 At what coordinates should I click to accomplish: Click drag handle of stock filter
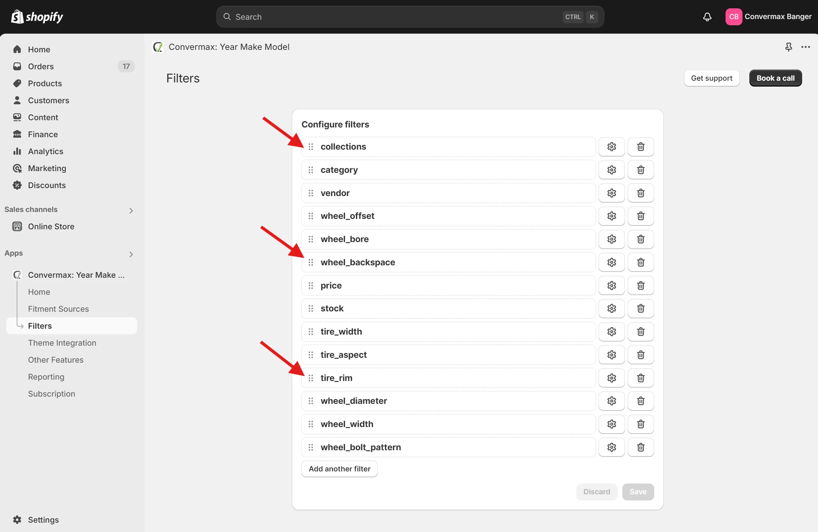click(311, 308)
